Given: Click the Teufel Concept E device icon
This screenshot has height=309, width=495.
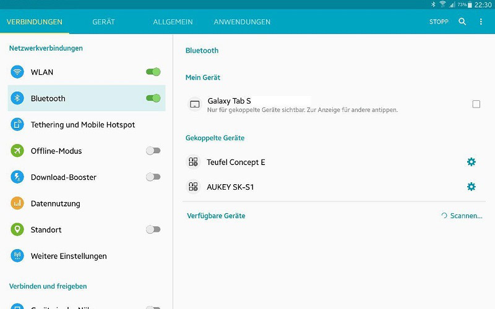Looking at the screenshot, I should click(x=193, y=162).
